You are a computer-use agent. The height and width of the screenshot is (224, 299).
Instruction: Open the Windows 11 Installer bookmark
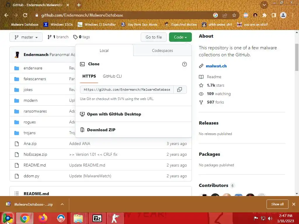click(x=97, y=24)
